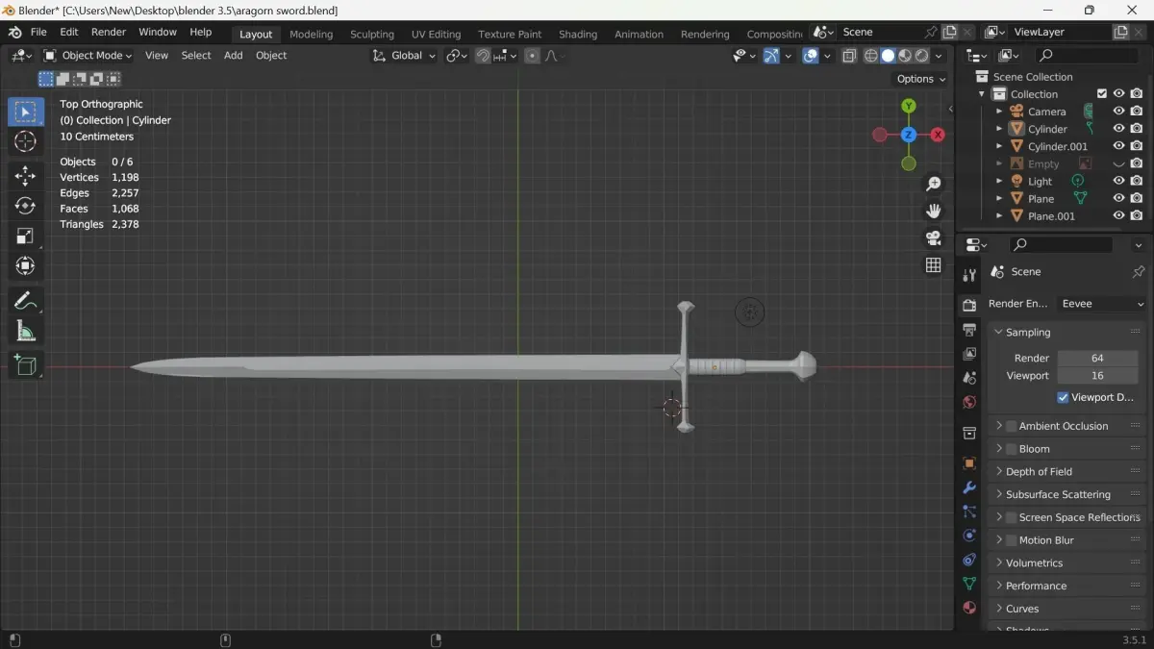Toggle X-ray view
The height and width of the screenshot is (649, 1154).
pos(849,56)
